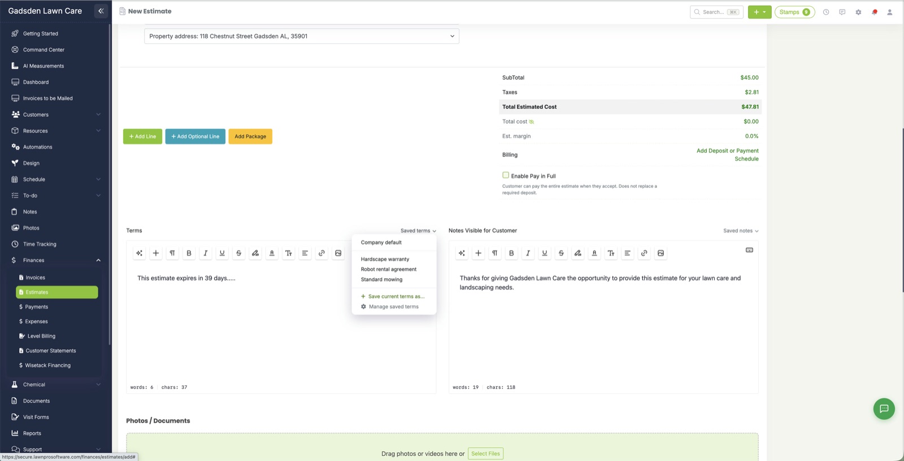Screen dimensions: 904x461
Task: Insert an image in the Terms editor
Action: tap(338, 253)
